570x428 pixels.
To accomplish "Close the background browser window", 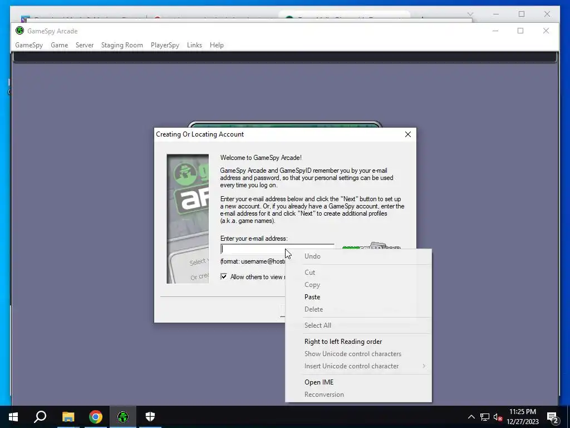I will (547, 14).
